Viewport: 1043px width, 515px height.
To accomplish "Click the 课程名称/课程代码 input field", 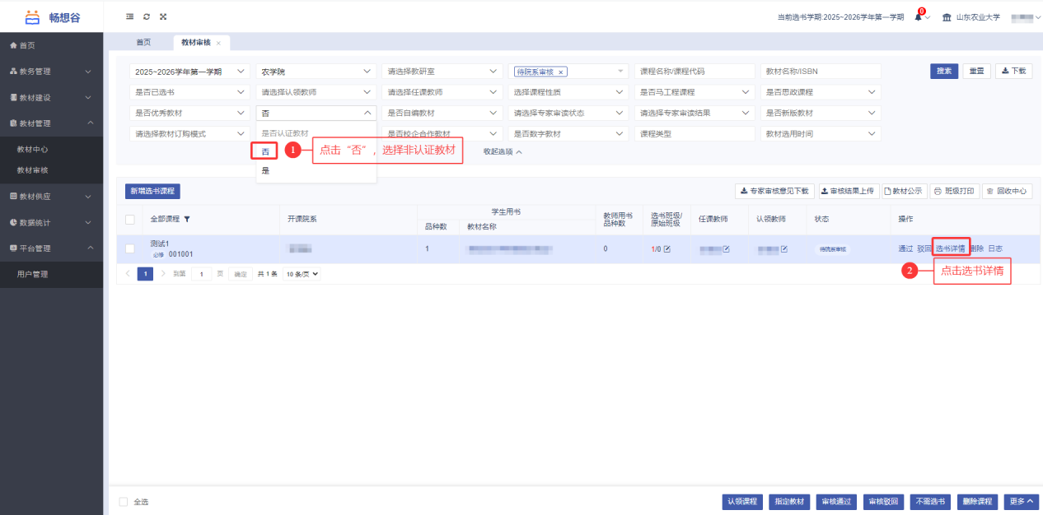I will tap(694, 72).
